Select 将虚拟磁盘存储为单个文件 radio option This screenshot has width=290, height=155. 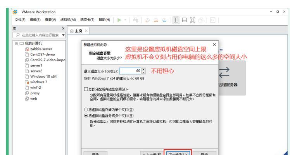tap(86, 110)
